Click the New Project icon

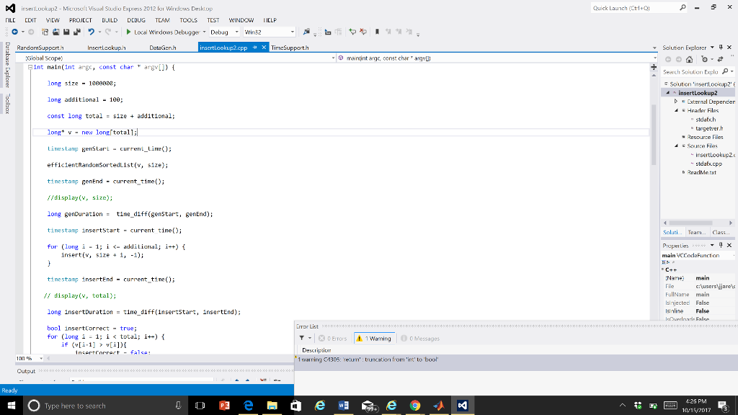[x=44, y=31]
